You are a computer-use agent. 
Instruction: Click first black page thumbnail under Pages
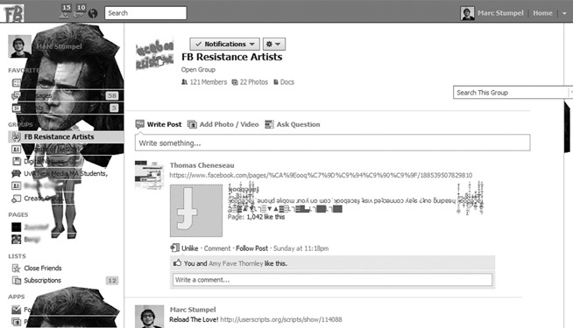16,227
